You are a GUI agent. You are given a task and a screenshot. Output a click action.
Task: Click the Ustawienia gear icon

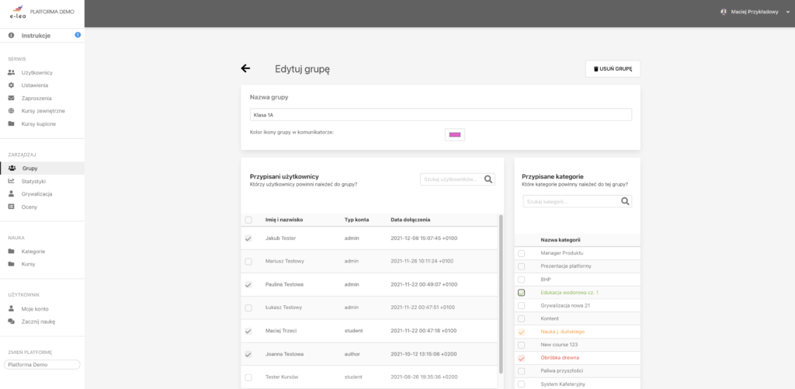click(x=11, y=85)
